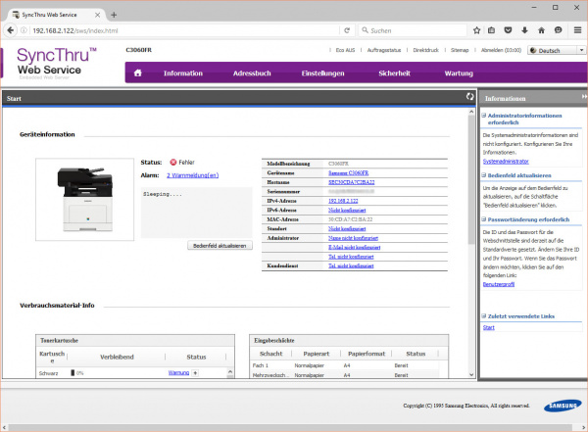Go to the SyncThru home icon tab
588x432 pixels.
pyautogui.click(x=138, y=72)
